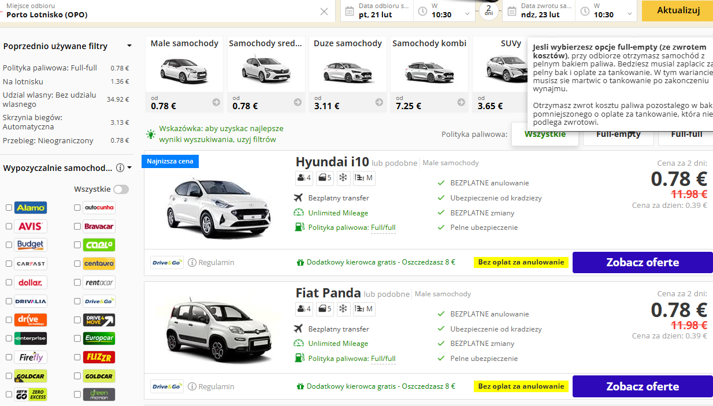
Task: Tick the Bravacar checkbox
Action: click(x=77, y=226)
